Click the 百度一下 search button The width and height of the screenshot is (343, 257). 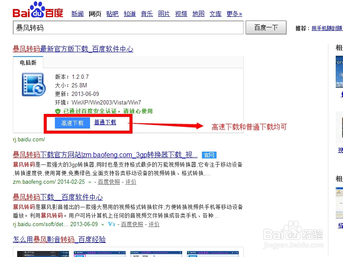[x=266, y=27]
